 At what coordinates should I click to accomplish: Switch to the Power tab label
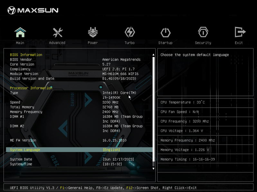(93, 43)
